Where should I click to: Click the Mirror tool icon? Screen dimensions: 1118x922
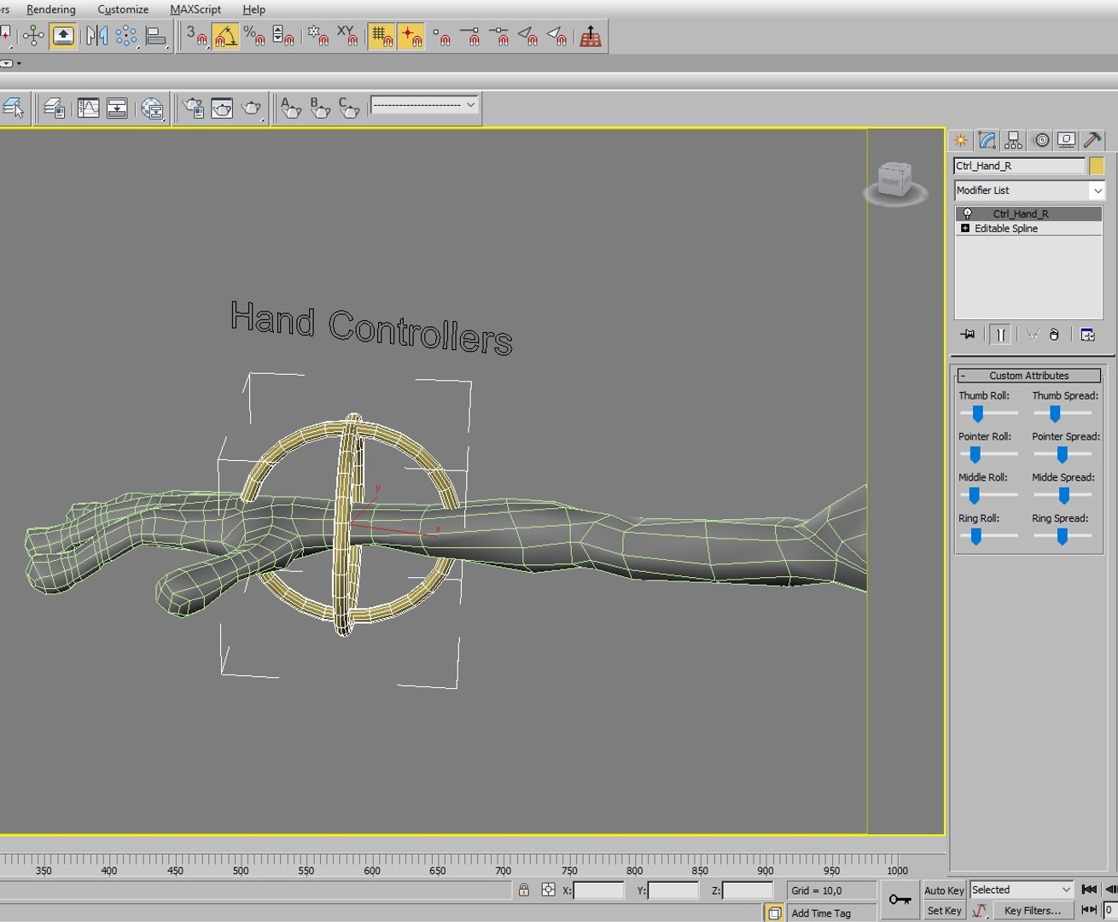pos(97,36)
